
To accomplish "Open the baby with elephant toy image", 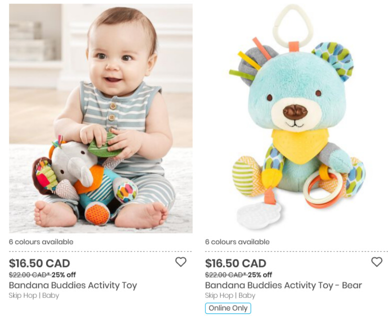I will 100,118.
